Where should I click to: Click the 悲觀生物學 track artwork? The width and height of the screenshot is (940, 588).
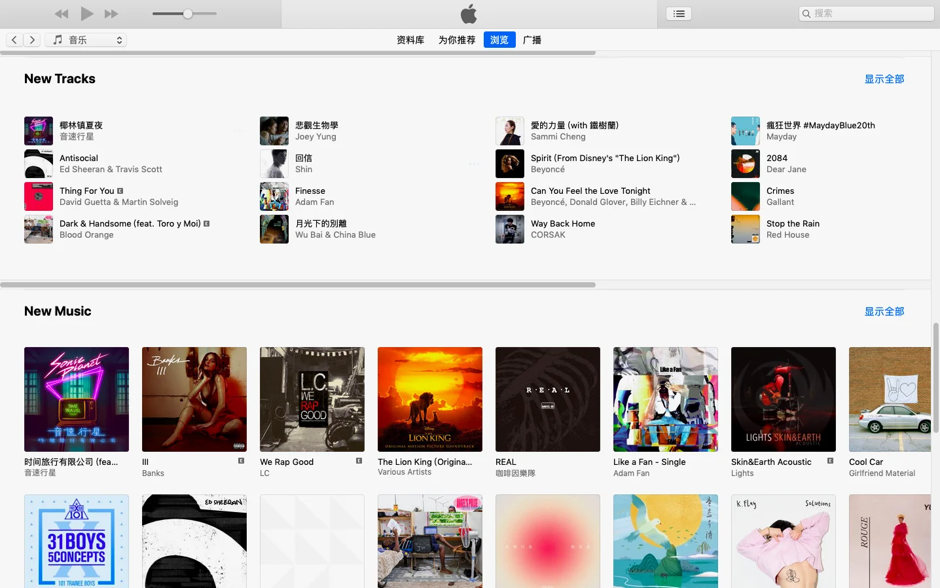click(274, 131)
